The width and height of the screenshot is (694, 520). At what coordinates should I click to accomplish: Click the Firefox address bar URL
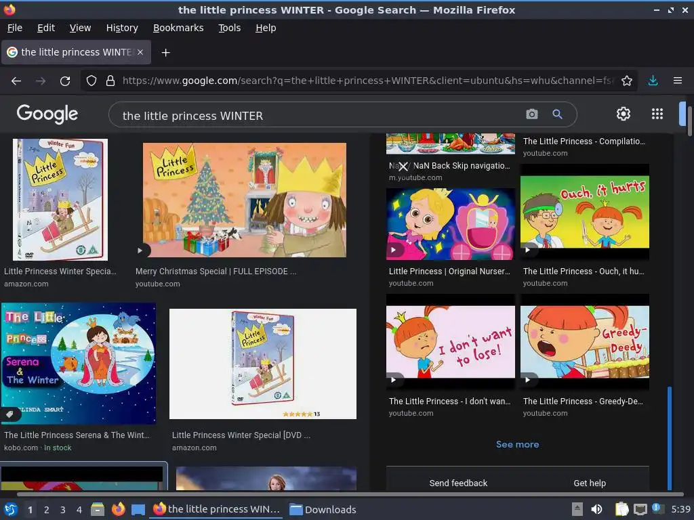367,81
